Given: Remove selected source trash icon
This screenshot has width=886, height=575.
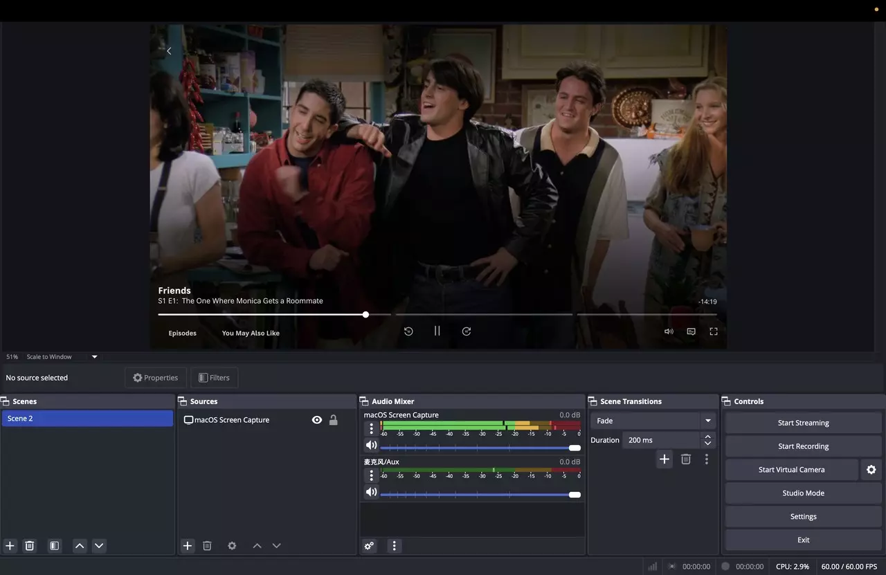Looking at the screenshot, I should coord(207,546).
